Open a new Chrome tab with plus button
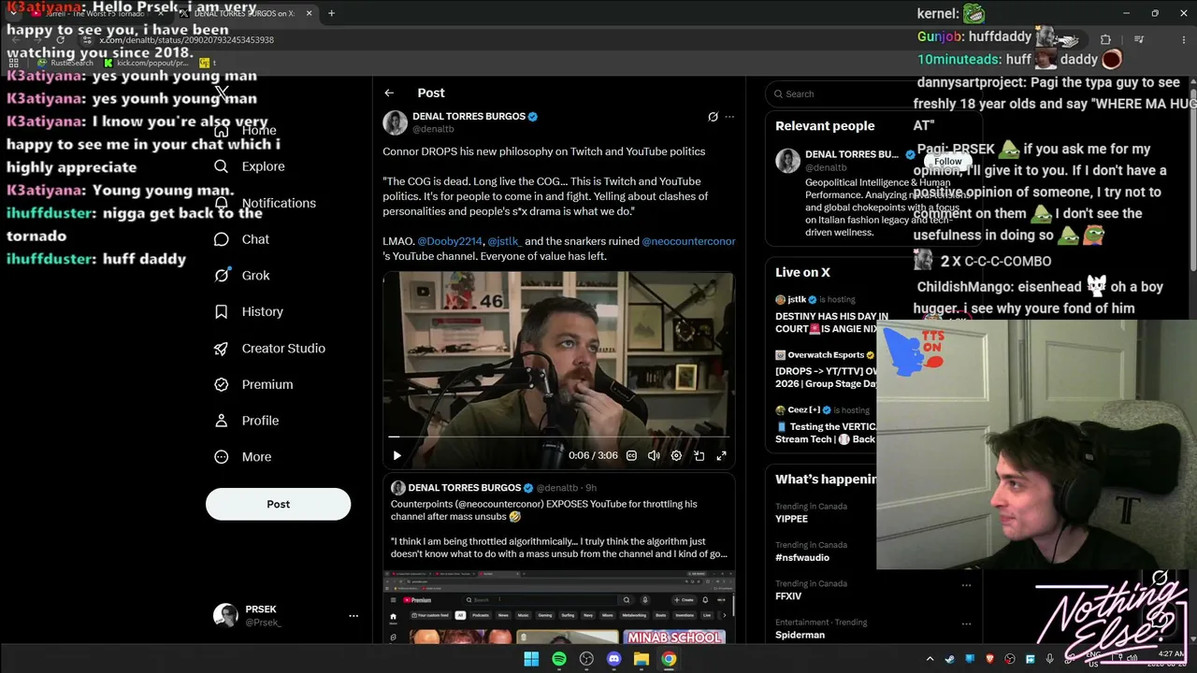Viewport: 1197px width, 673px height. [x=331, y=13]
